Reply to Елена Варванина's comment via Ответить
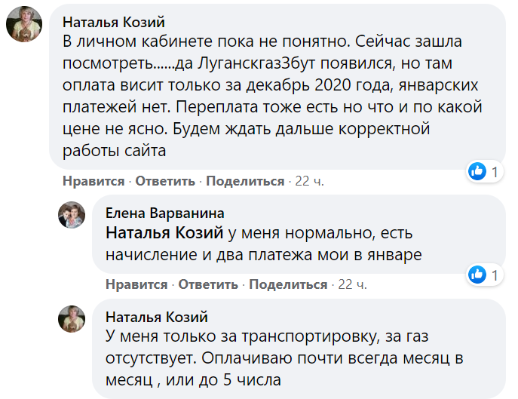 208,284
